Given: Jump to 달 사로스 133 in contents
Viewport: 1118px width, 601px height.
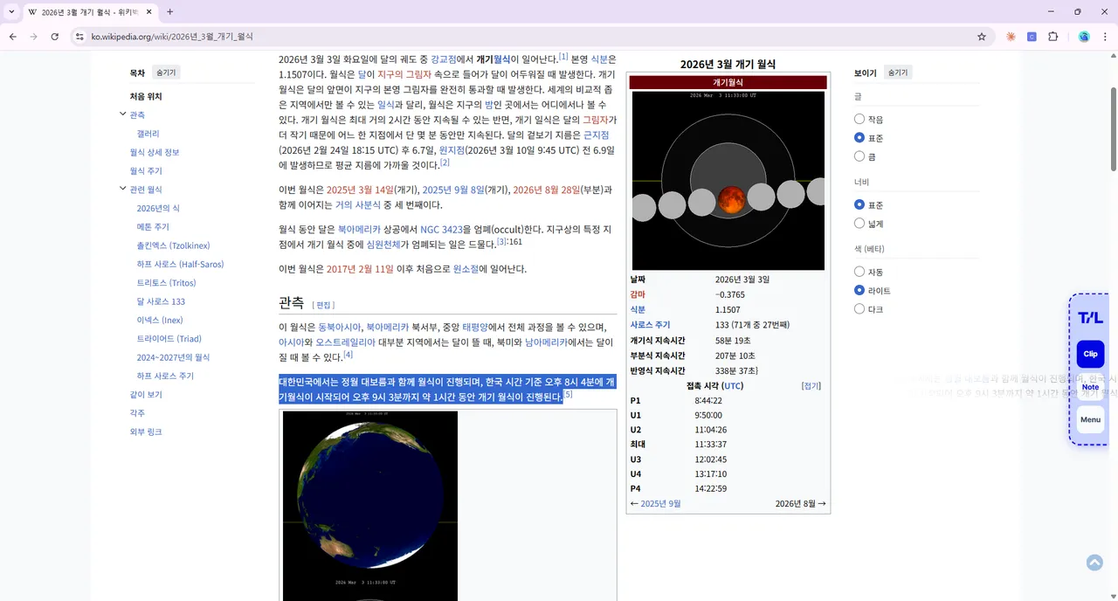Looking at the screenshot, I should (161, 301).
